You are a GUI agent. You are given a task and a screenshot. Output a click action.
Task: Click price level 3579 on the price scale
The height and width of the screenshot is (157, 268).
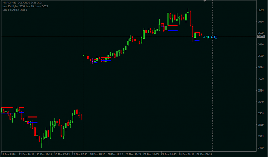click(261, 79)
